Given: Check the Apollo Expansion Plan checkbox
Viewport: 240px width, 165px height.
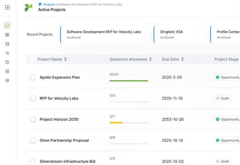Looking at the screenshot, I should (33, 77).
